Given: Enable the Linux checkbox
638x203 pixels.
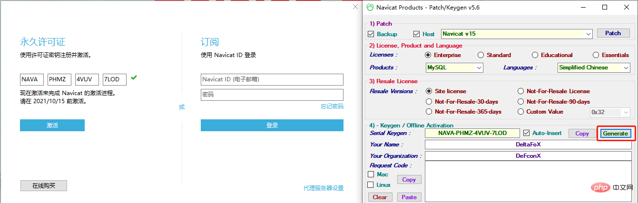Looking at the screenshot, I should [x=371, y=185].
